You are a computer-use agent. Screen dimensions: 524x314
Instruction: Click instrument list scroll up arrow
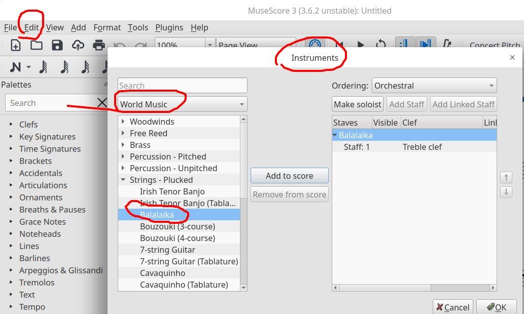click(x=243, y=119)
